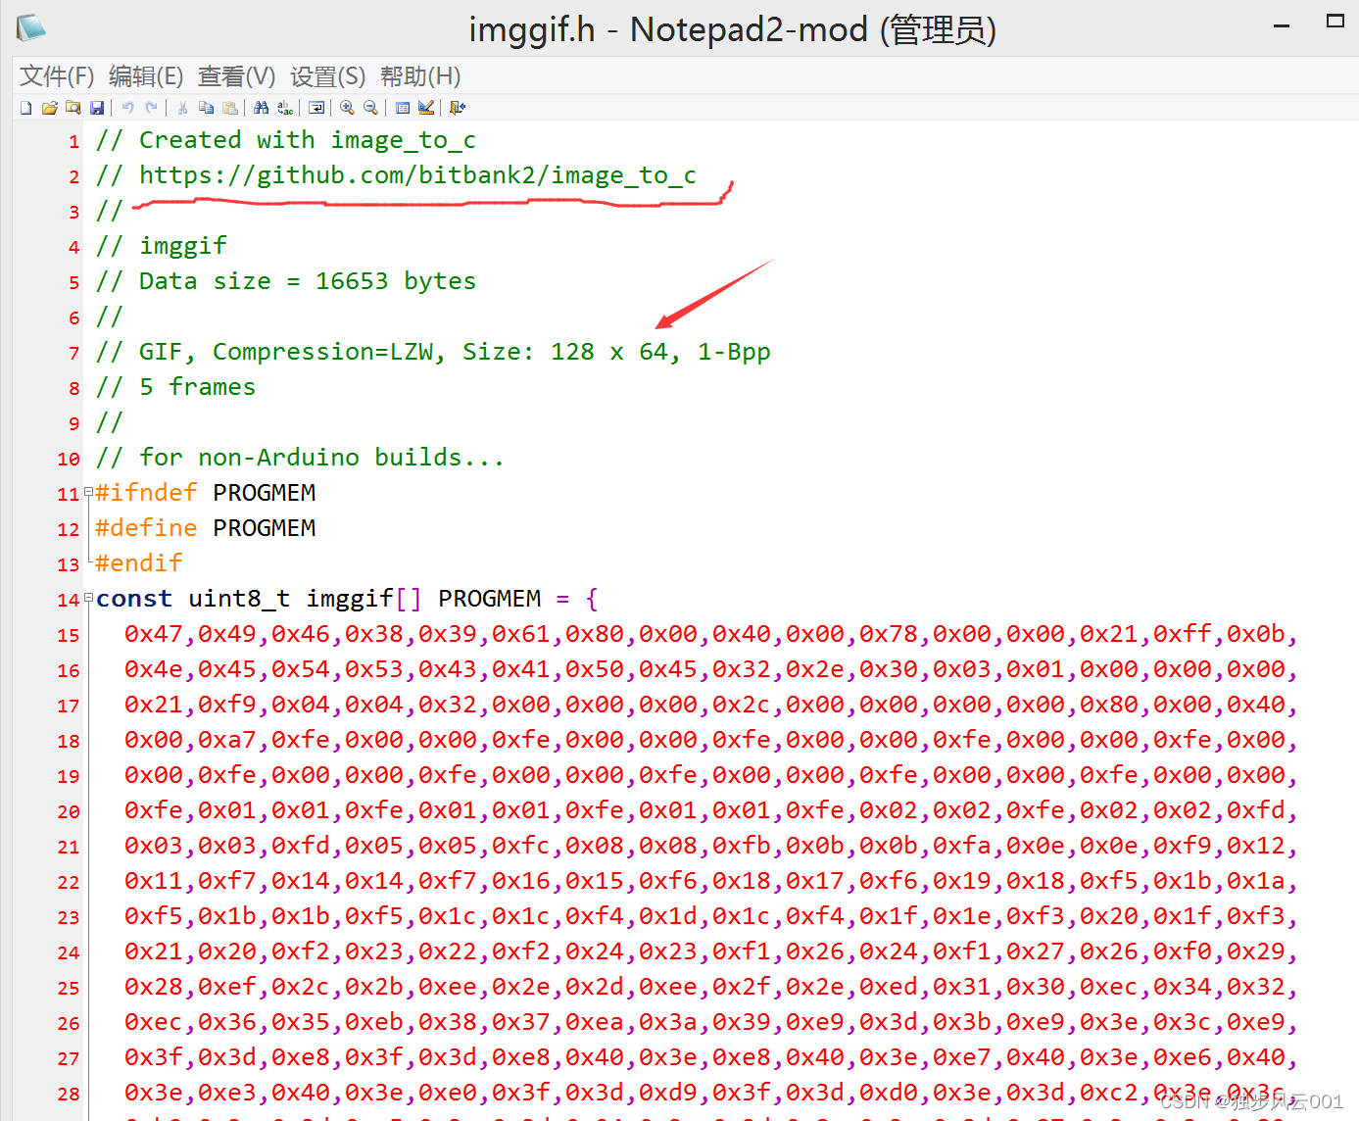Viewport: 1359px width, 1121px height.
Task: Toggle word wrap toolbar icon
Action: coord(316,108)
